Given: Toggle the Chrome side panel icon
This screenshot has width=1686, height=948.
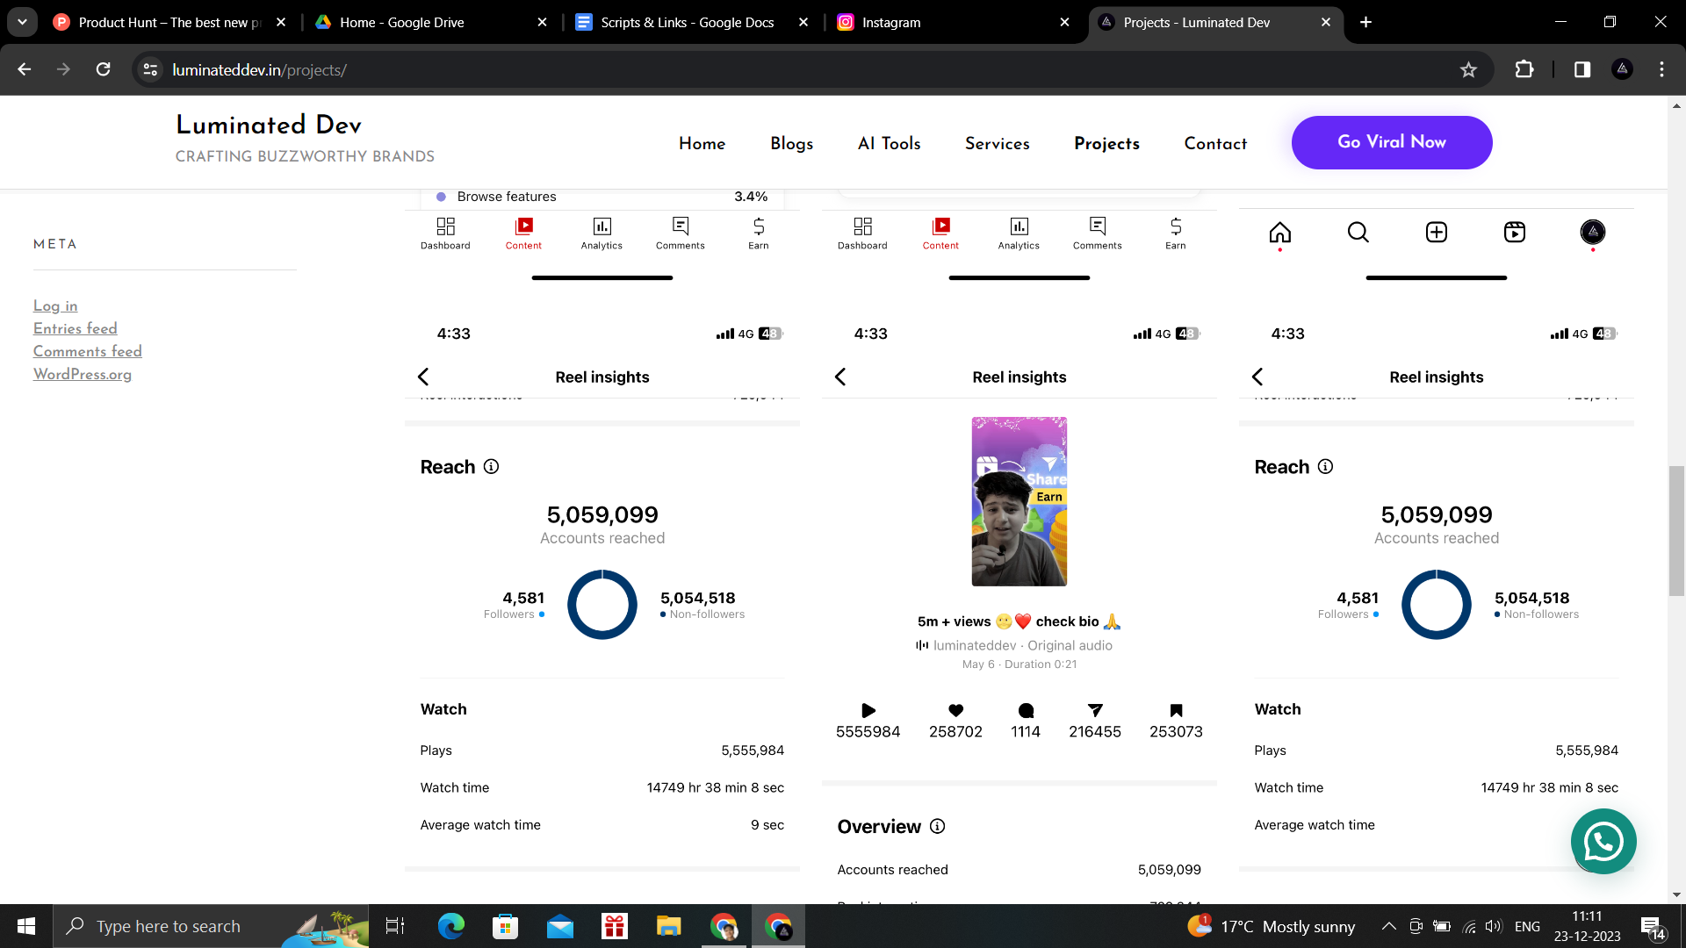Looking at the screenshot, I should (1582, 69).
